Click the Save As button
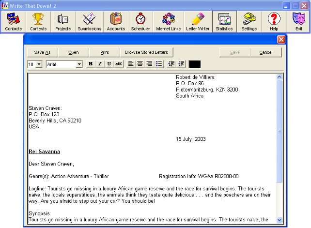 (x=43, y=52)
